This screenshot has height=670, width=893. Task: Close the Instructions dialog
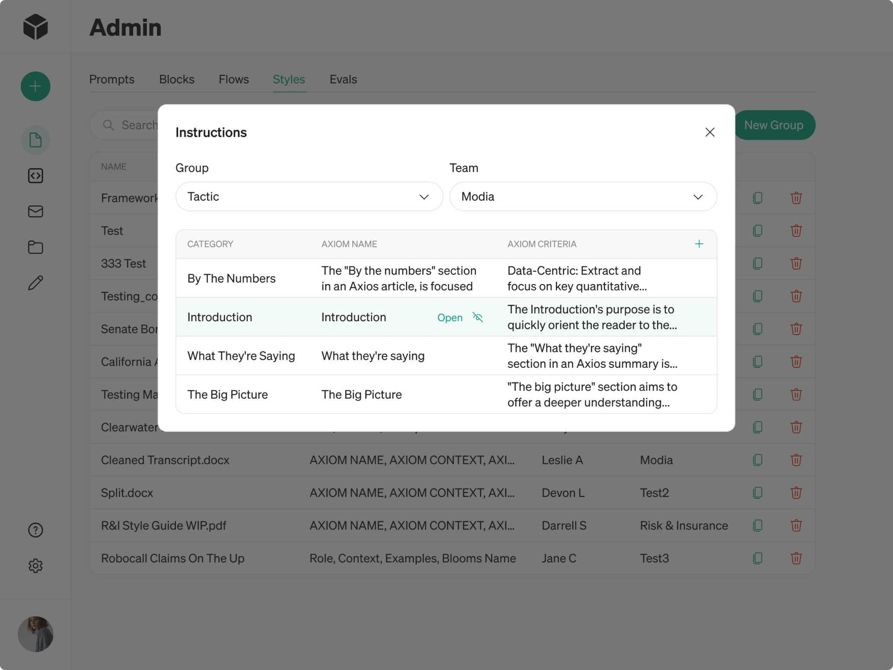(710, 132)
